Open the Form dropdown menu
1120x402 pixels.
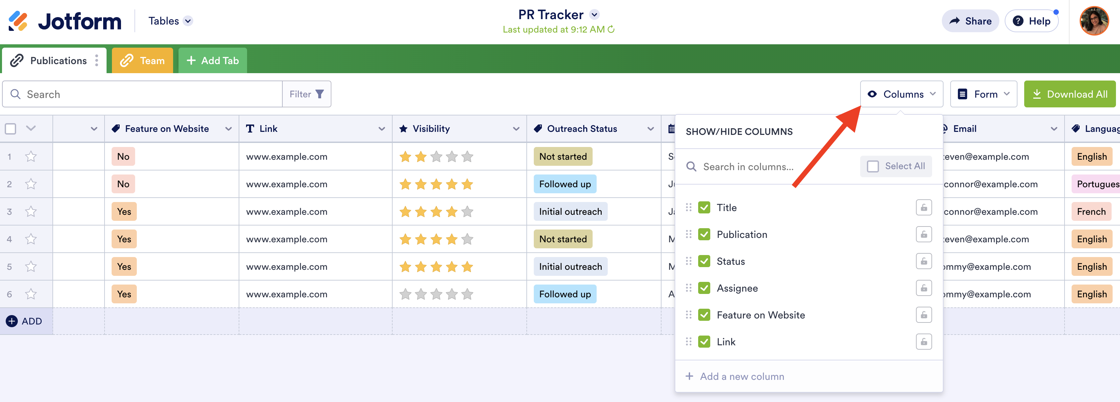(x=983, y=94)
